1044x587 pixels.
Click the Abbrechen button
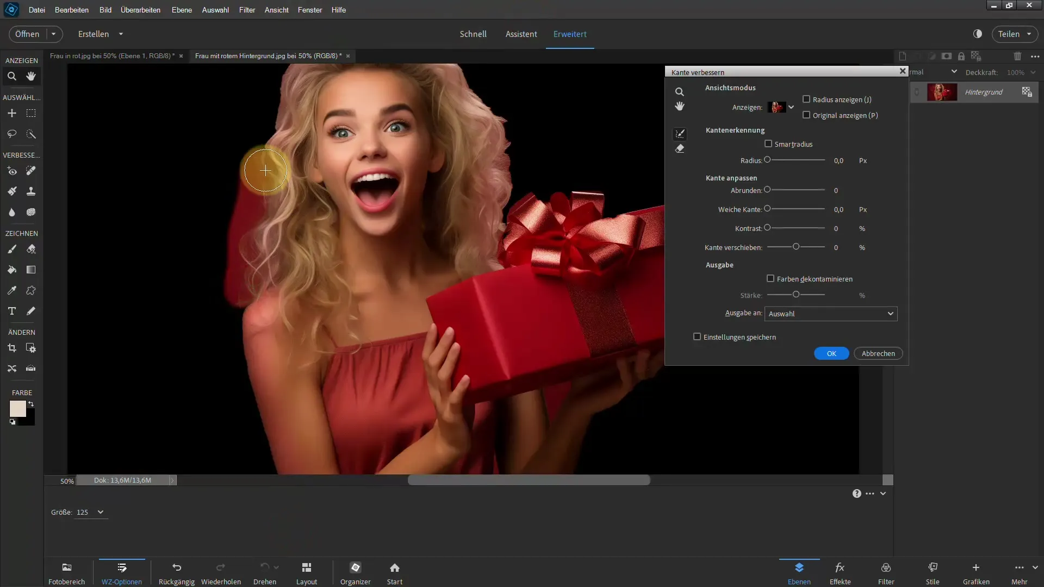[x=878, y=353]
